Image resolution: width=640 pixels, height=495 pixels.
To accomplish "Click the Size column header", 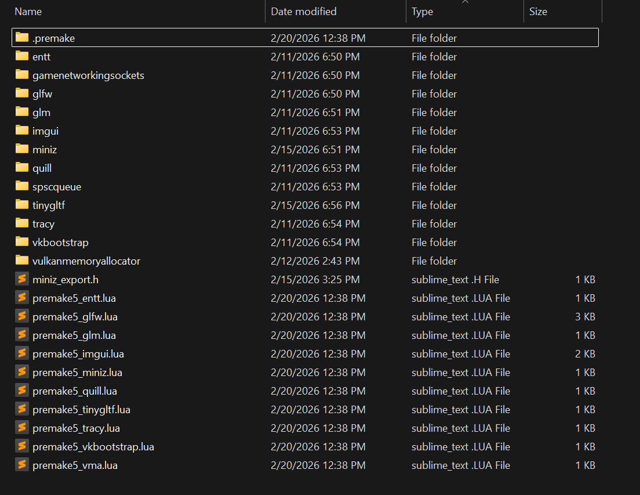I will click(537, 12).
